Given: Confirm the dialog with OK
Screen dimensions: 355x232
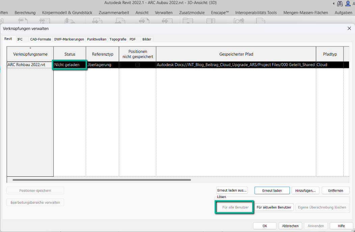Looking at the screenshot, I should [x=265, y=226].
